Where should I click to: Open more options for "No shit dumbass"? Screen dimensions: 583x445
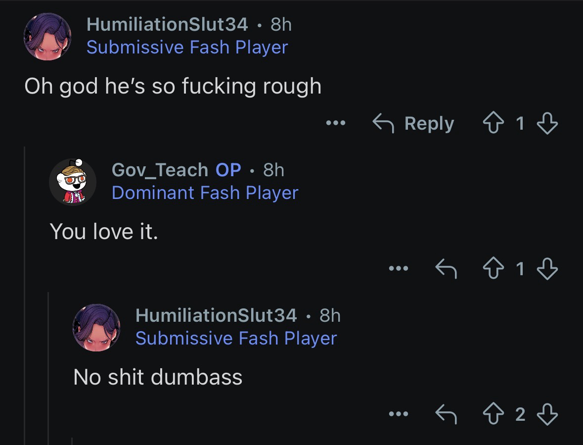(x=399, y=414)
